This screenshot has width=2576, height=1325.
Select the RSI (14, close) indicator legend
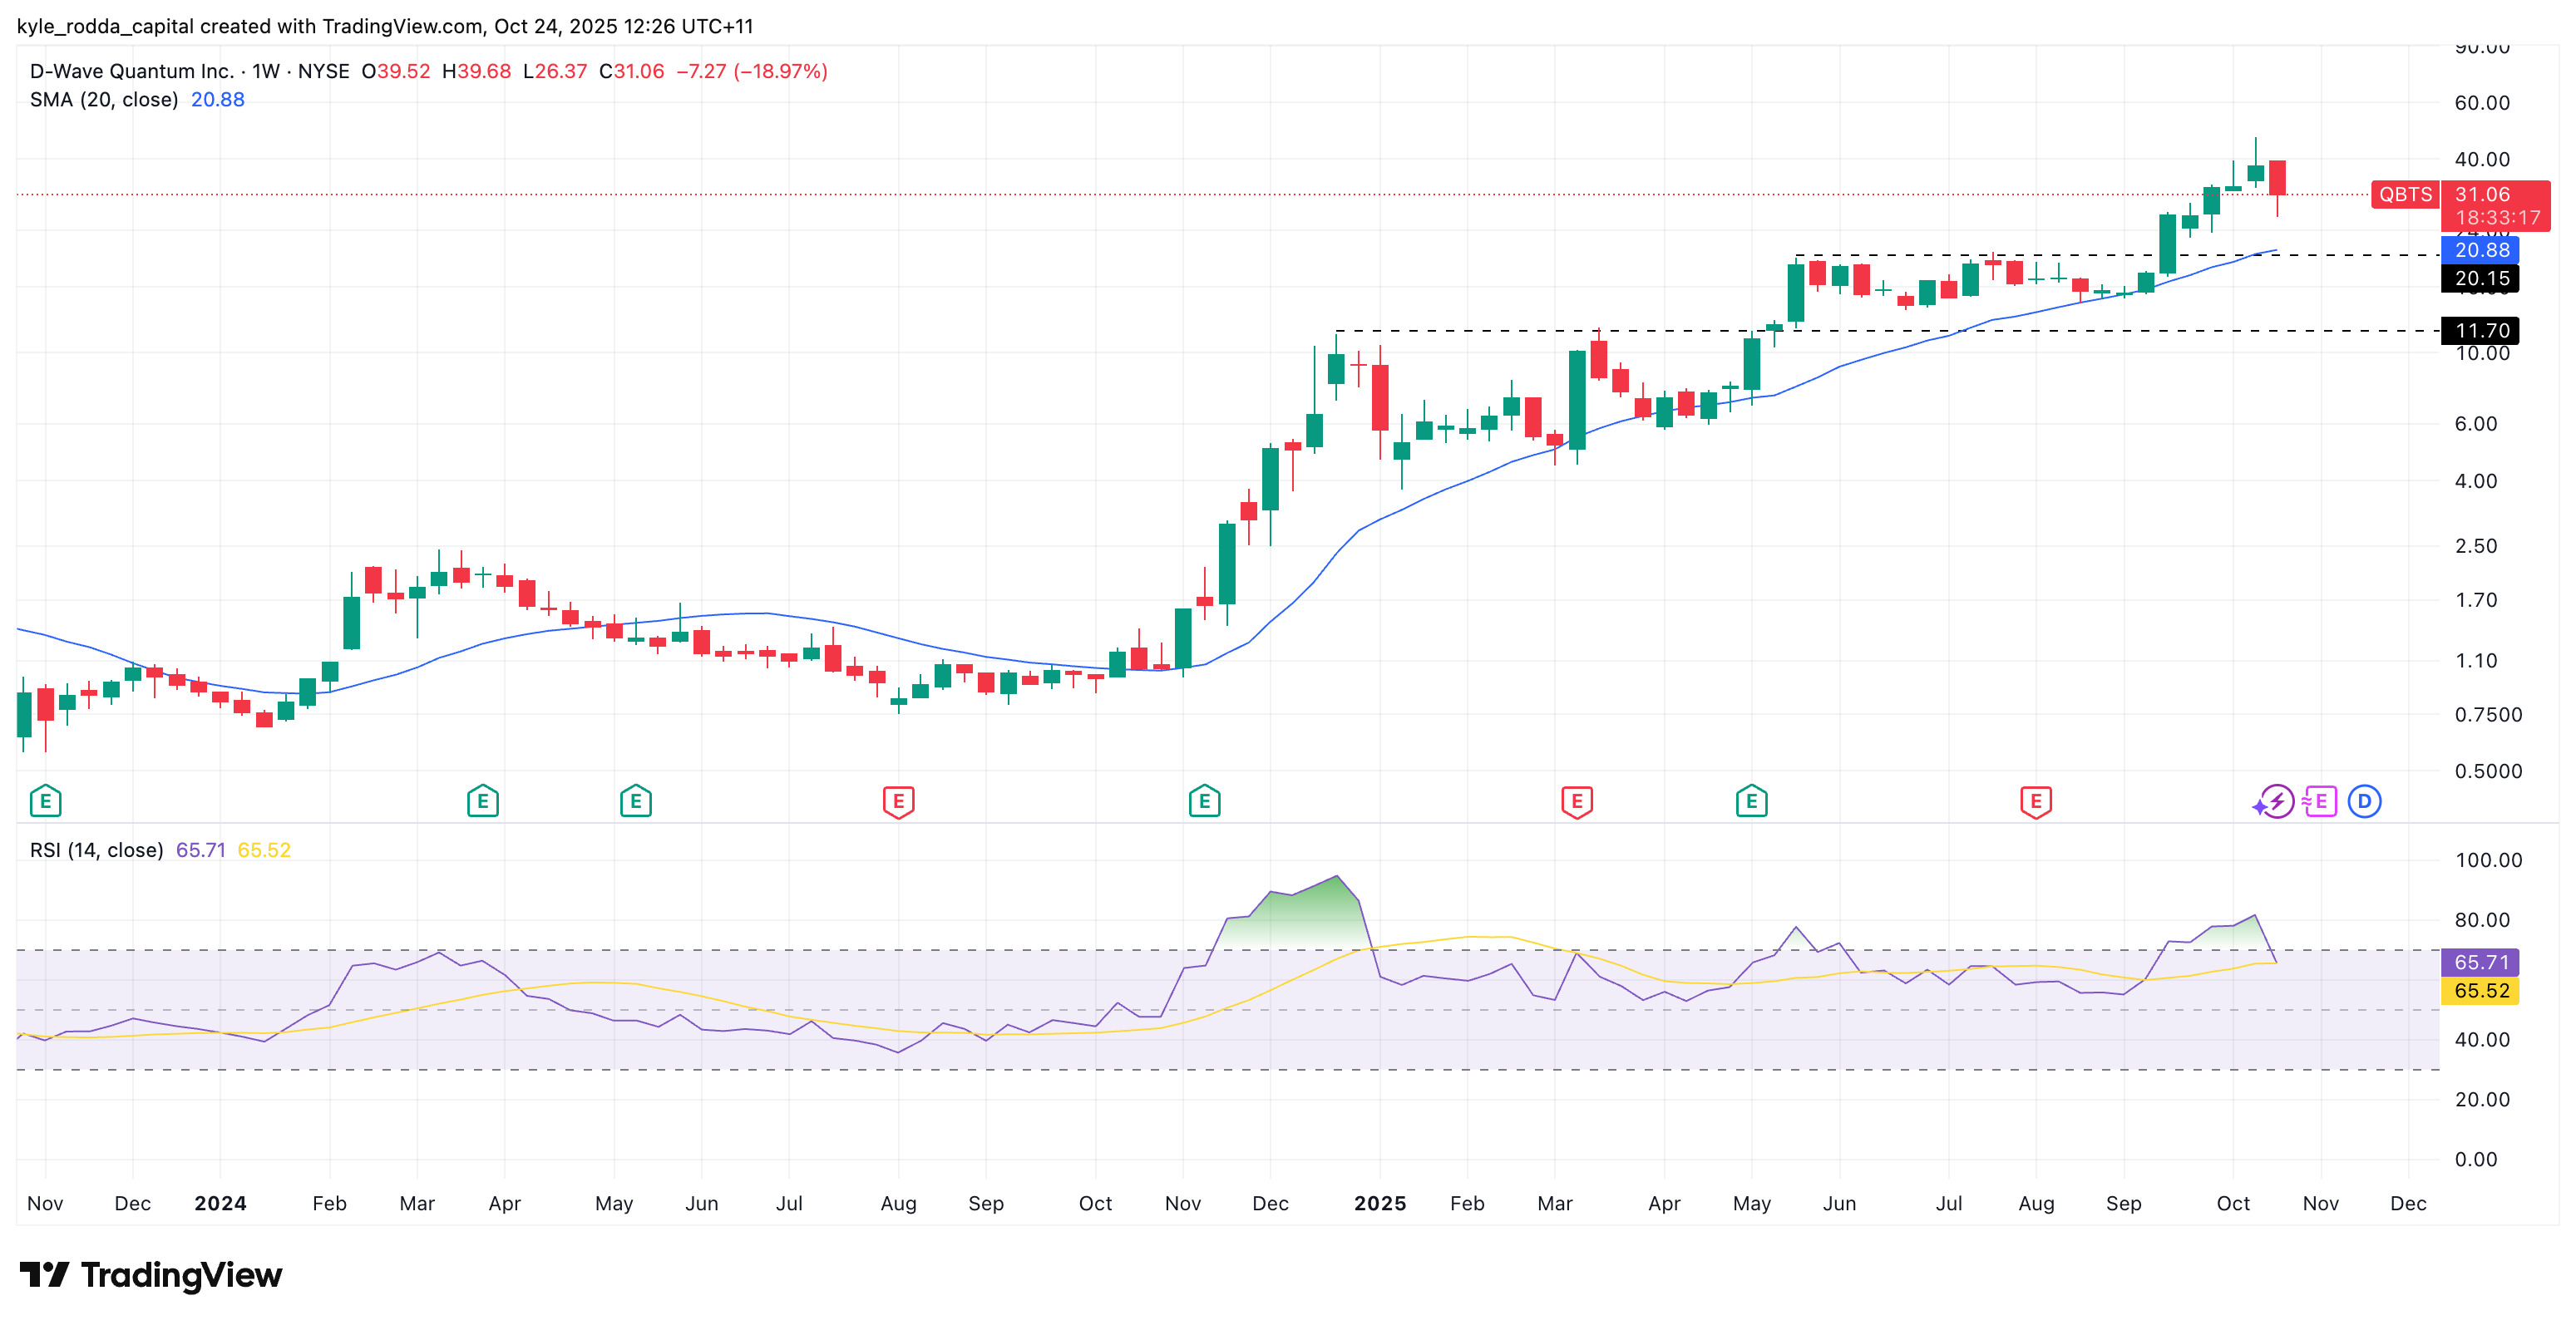coord(96,850)
